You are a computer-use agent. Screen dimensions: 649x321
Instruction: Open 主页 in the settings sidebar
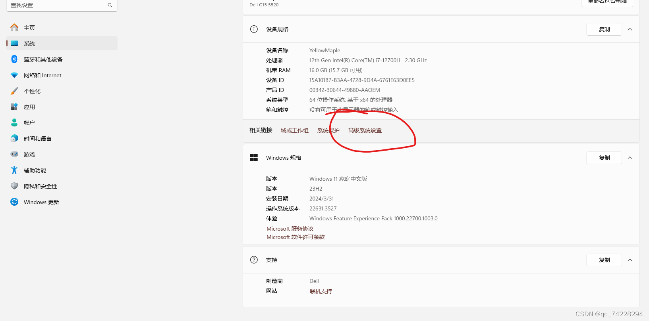click(x=62, y=27)
